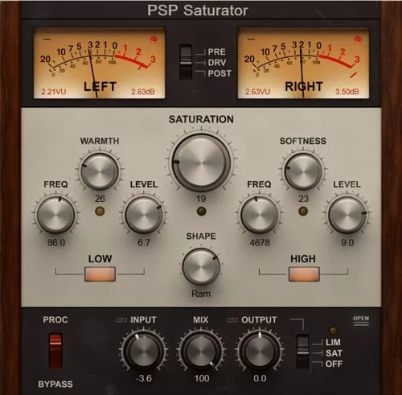Click the OUTPUT gain knob
The image size is (402, 395).
coord(260,351)
